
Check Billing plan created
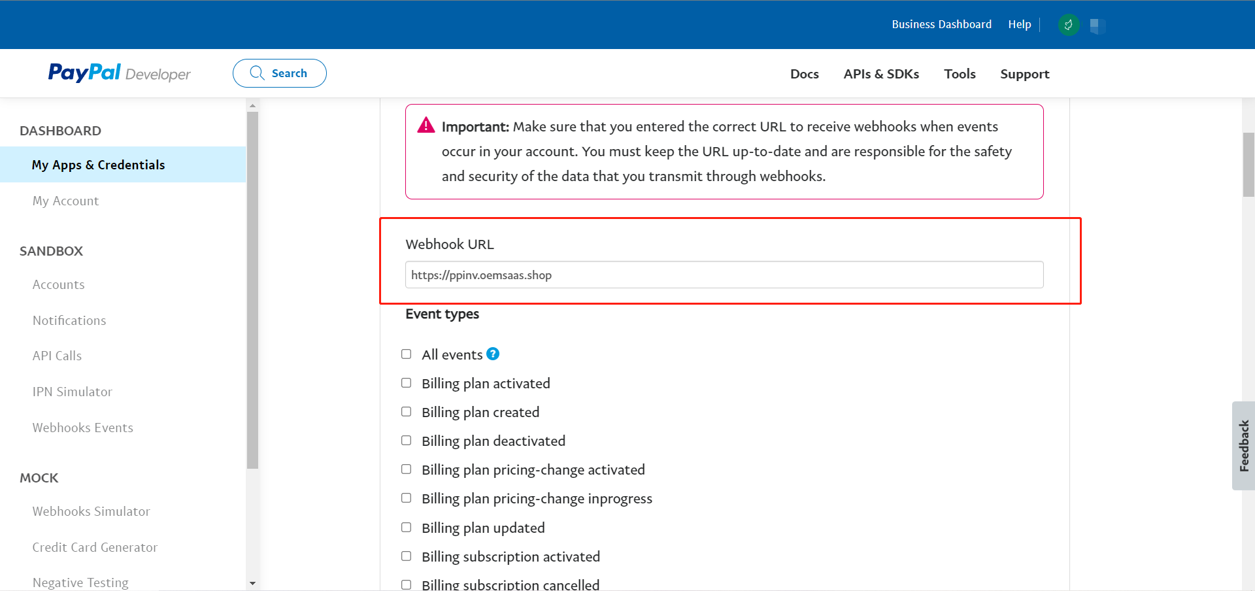click(406, 411)
